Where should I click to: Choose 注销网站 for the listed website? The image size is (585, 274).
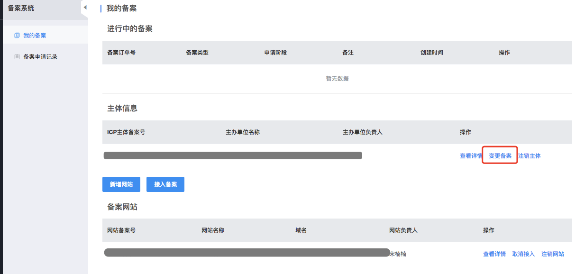[x=553, y=254]
